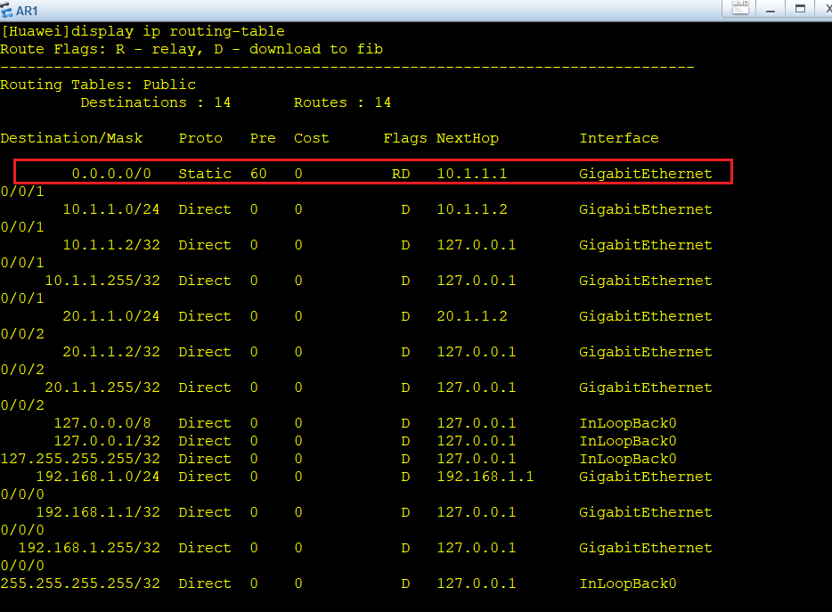Click '127.0.0.1' next hop in 10.1.1.2/32 row

476,245
